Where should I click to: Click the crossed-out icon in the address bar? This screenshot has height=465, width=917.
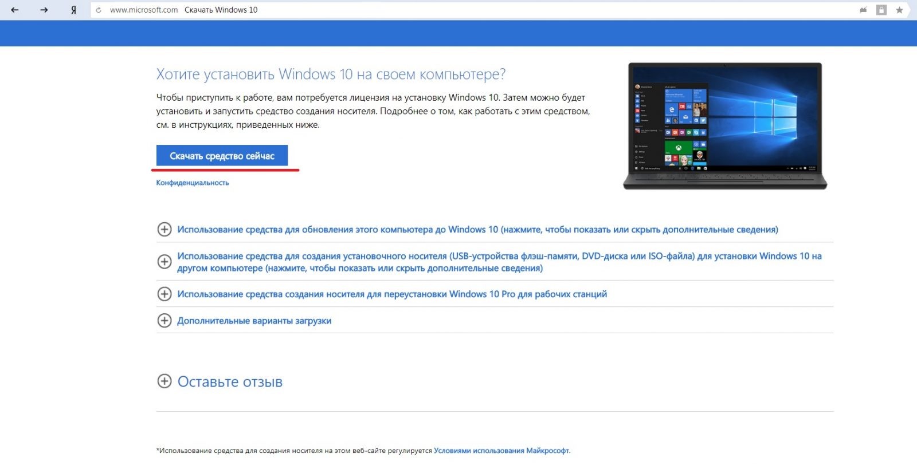(x=863, y=10)
